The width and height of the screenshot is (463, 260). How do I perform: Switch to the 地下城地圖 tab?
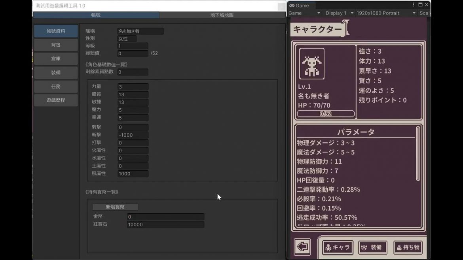point(222,15)
